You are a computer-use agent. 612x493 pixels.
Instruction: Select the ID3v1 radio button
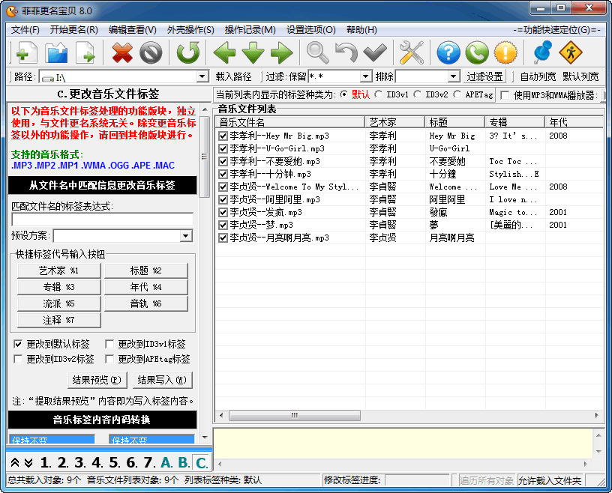coord(378,94)
